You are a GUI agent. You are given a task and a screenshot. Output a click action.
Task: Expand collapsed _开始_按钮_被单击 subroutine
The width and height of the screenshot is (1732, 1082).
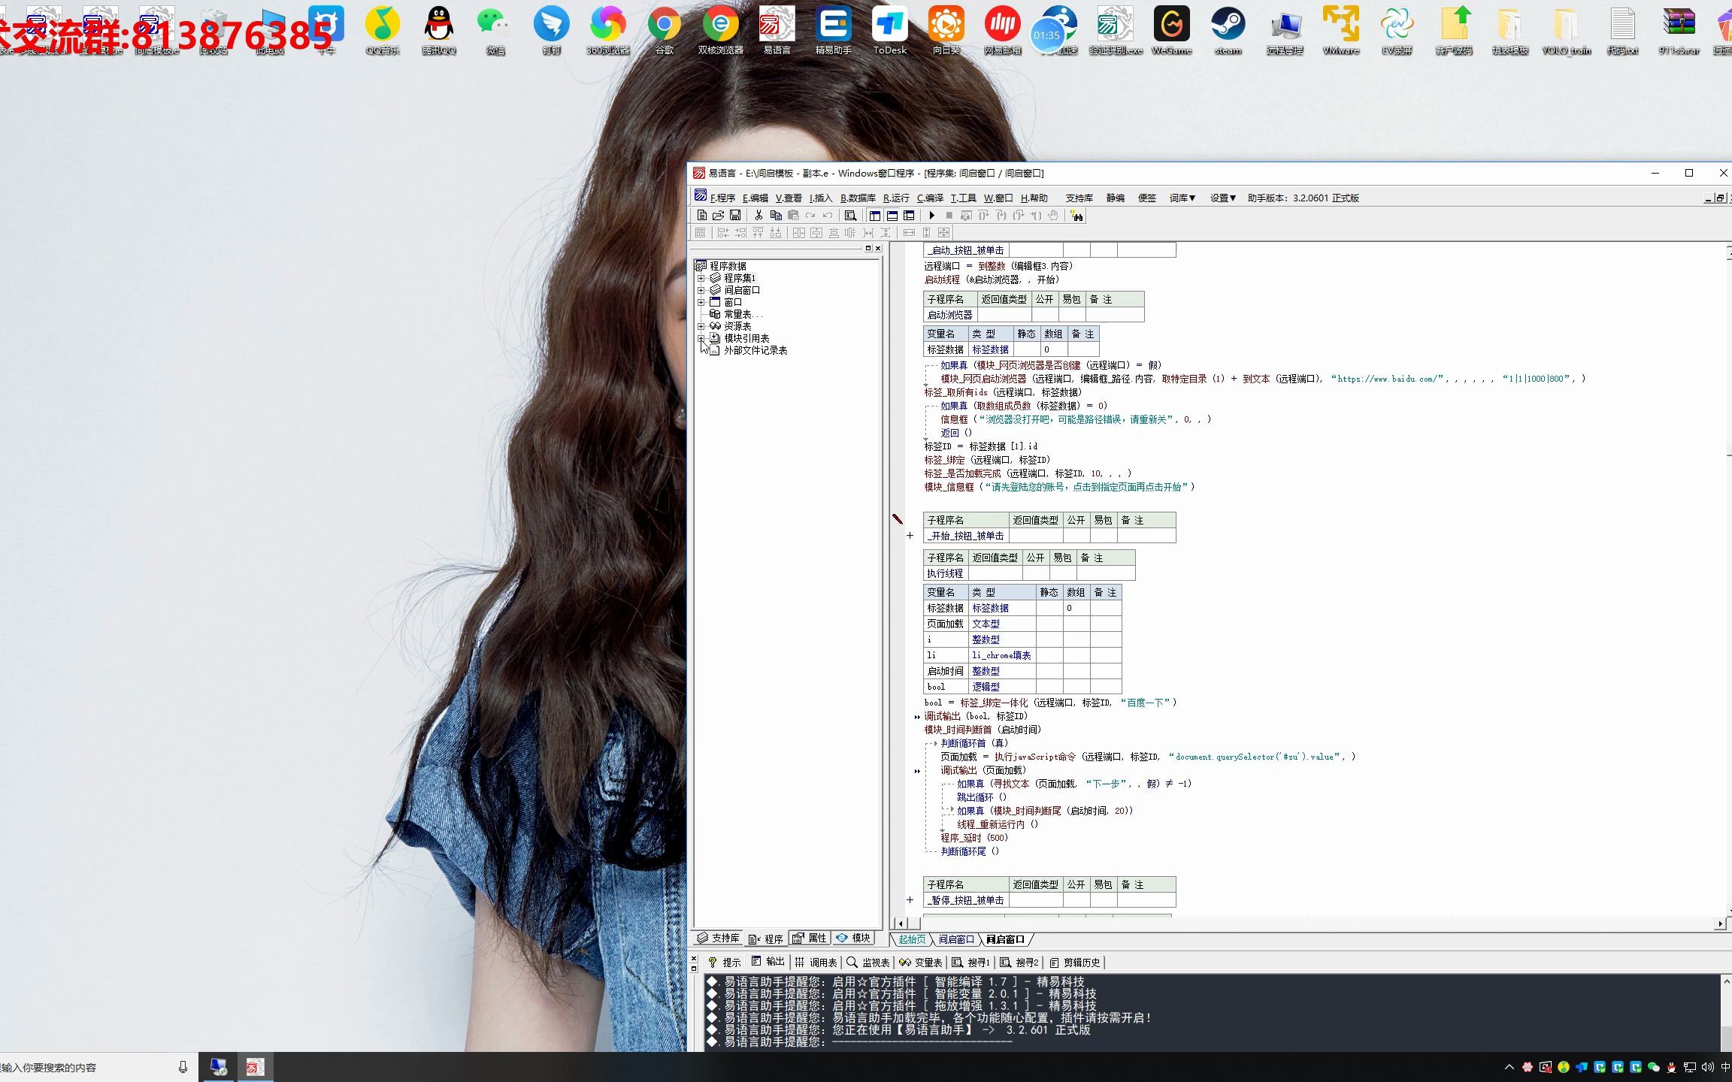click(x=910, y=536)
